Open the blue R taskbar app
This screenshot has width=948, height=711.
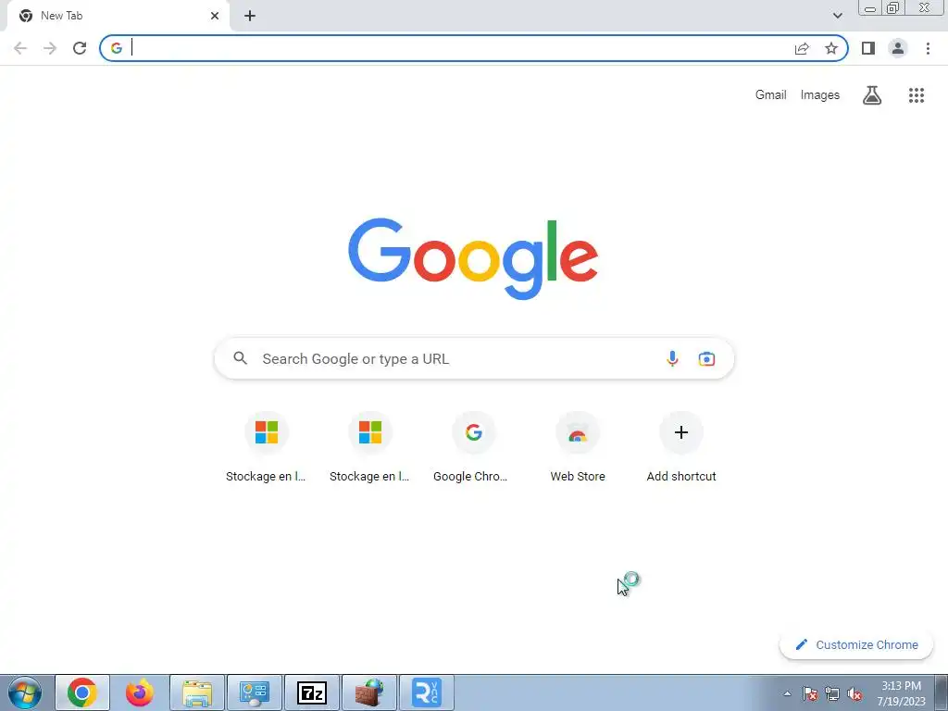[x=427, y=692]
